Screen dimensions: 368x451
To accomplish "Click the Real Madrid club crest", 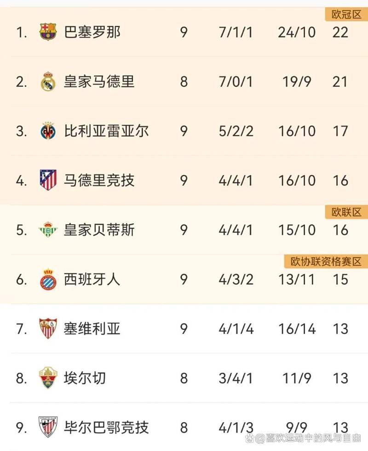I will point(48,82).
